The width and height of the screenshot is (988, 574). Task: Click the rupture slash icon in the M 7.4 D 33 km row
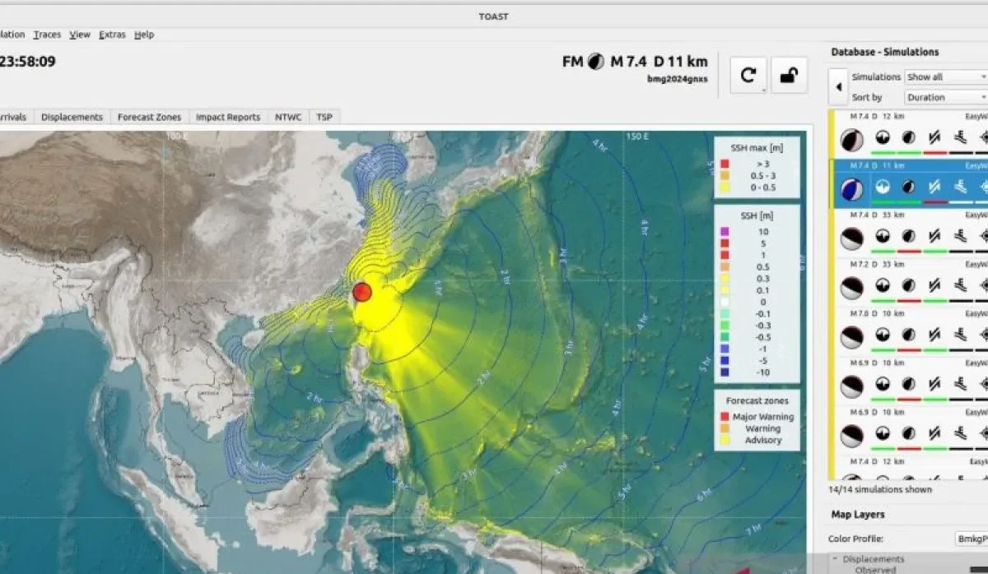pos(934,237)
